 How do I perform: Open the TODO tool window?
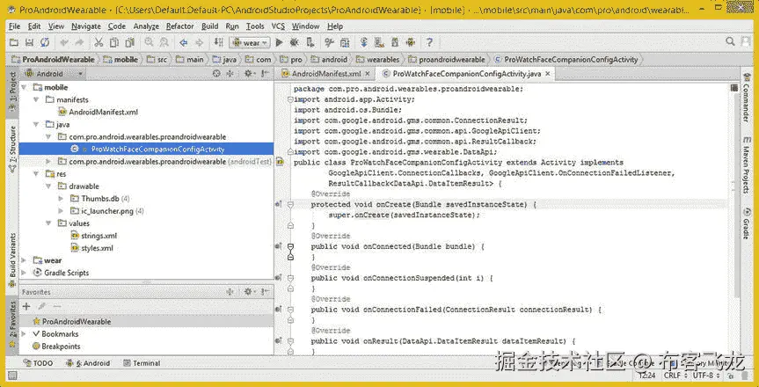click(38, 362)
